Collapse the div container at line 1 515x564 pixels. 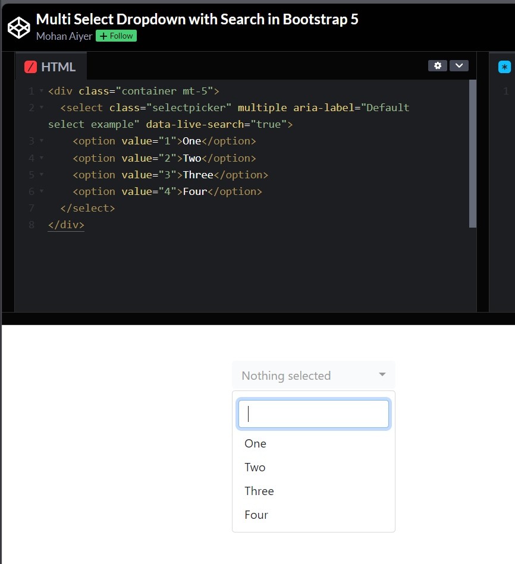pos(41,92)
